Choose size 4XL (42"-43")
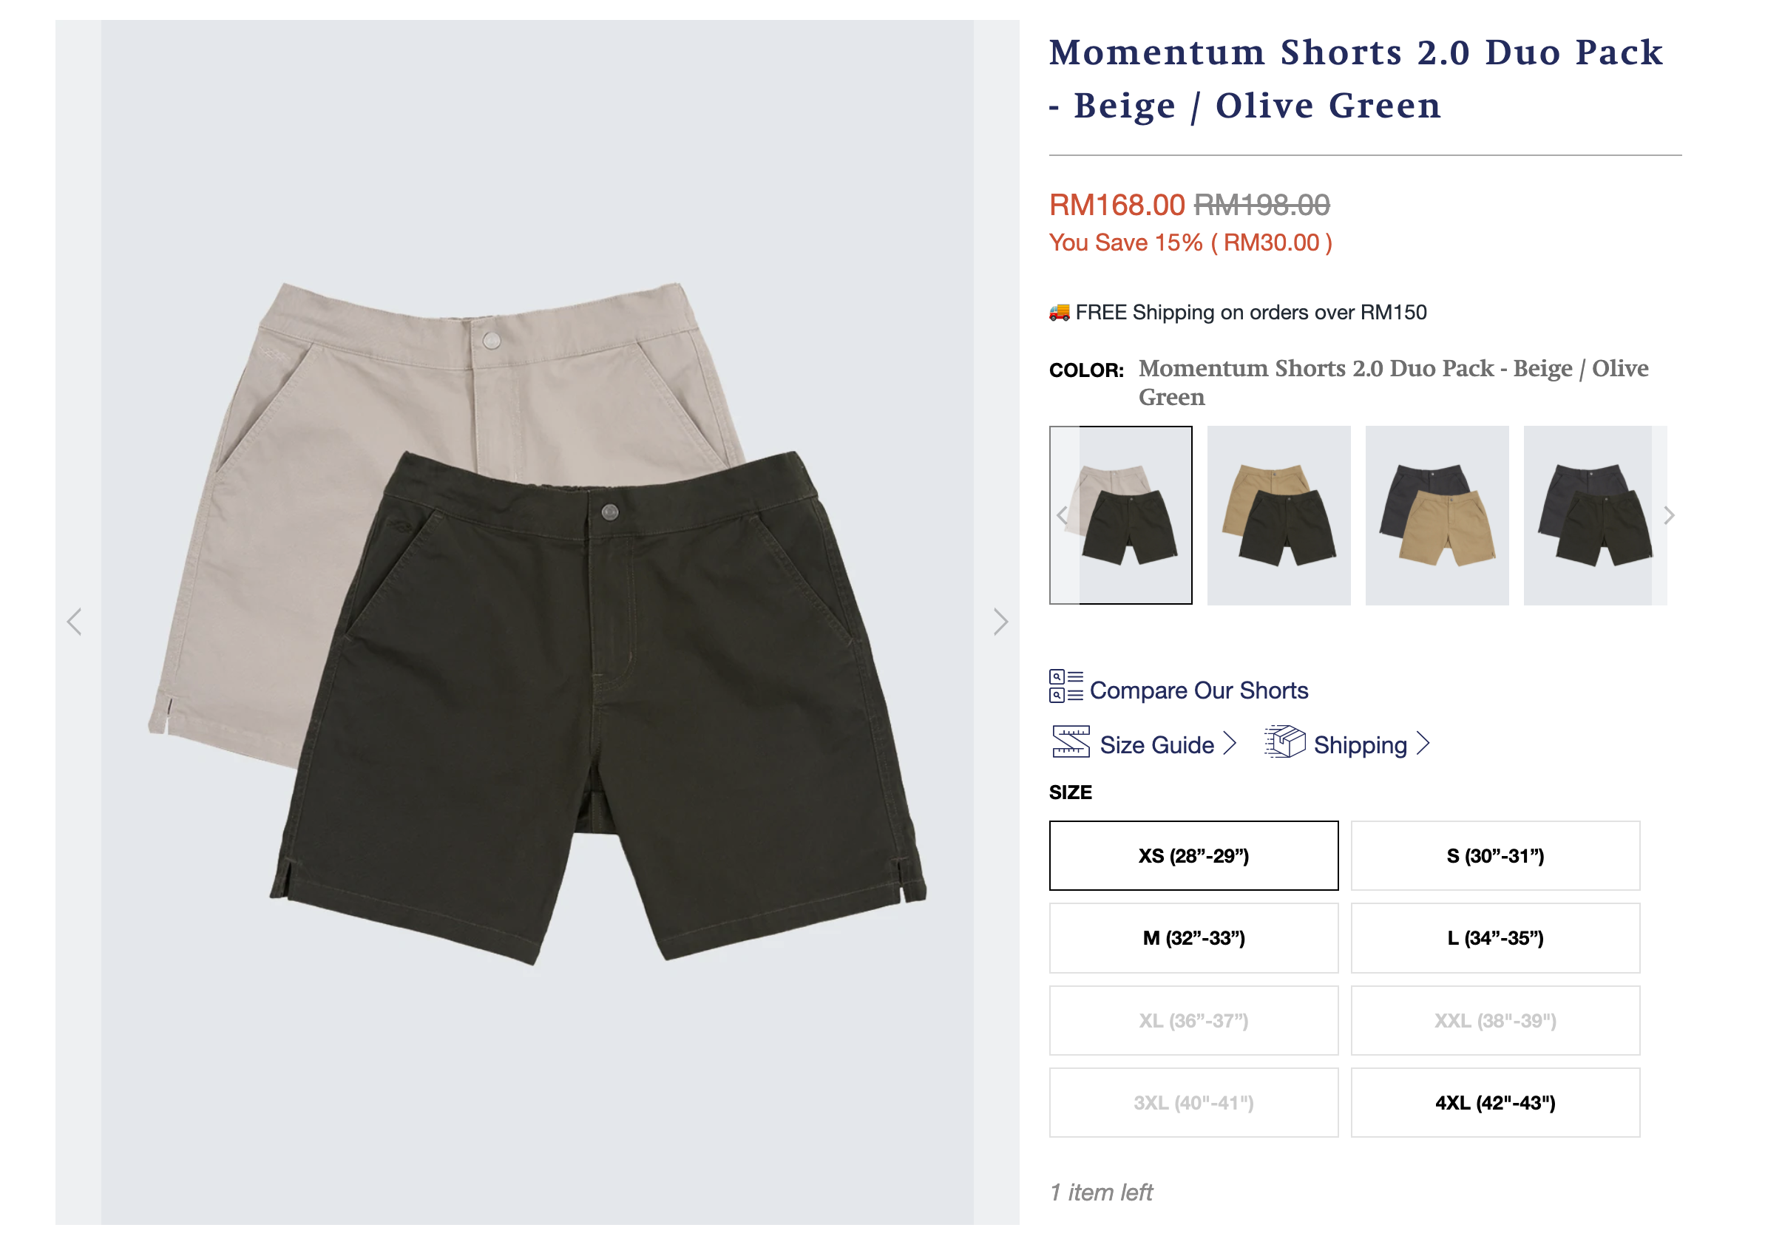The width and height of the screenshot is (1782, 1236). [x=1494, y=1103]
